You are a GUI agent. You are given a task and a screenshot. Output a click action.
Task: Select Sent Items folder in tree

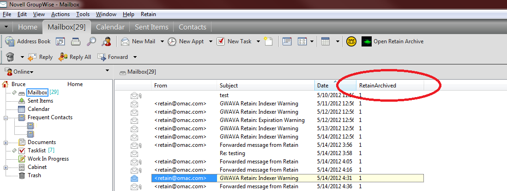40,101
